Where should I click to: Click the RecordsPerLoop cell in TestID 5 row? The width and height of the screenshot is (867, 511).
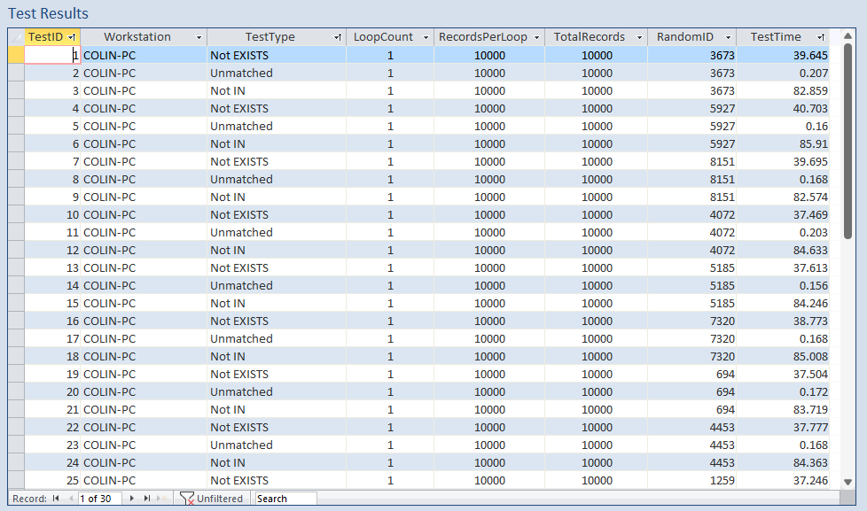tap(489, 126)
